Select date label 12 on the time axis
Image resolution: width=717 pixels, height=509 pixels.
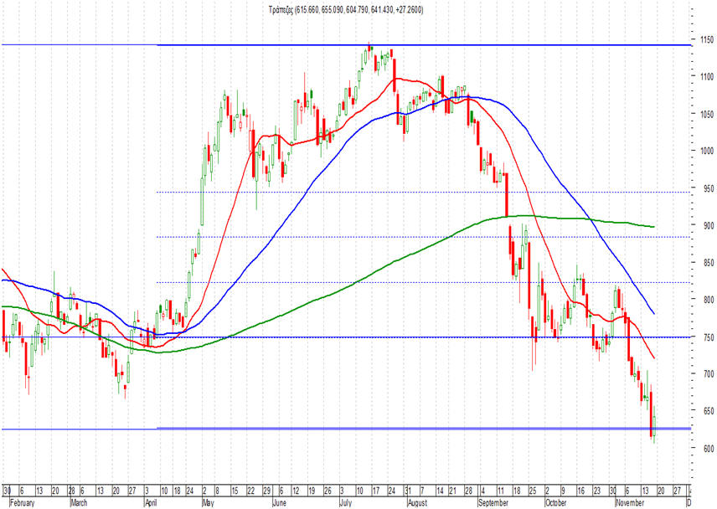click(296, 491)
